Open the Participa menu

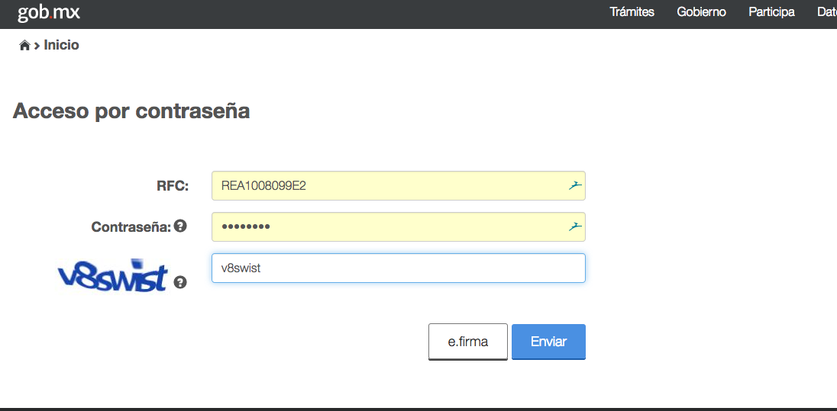(x=771, y=11)
